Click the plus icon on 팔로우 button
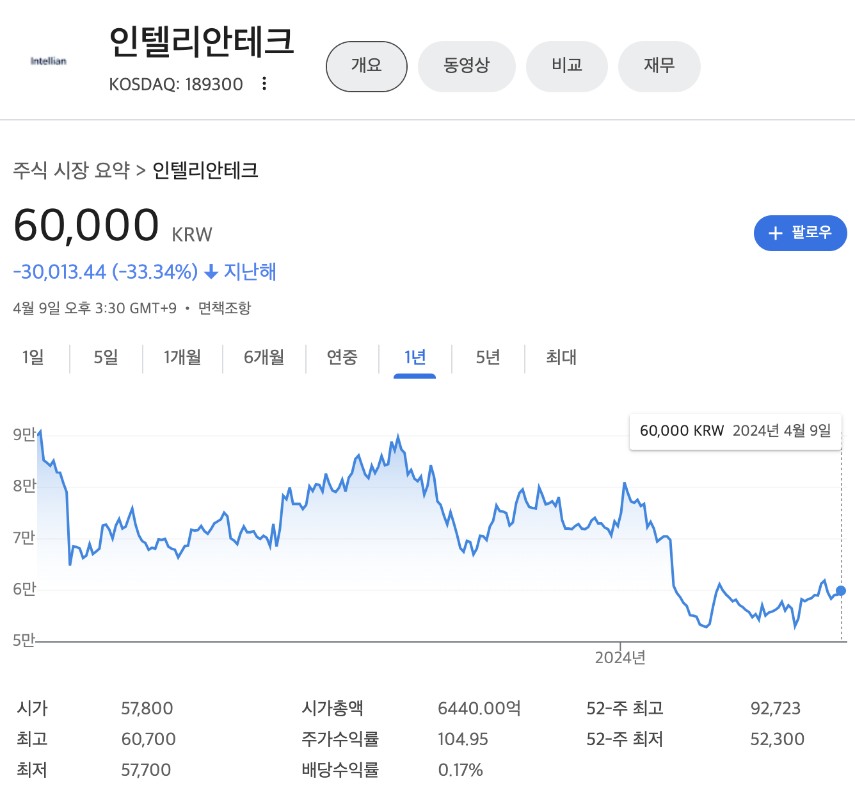This screenshot has height=797, width=855. (x=775, y=233)
